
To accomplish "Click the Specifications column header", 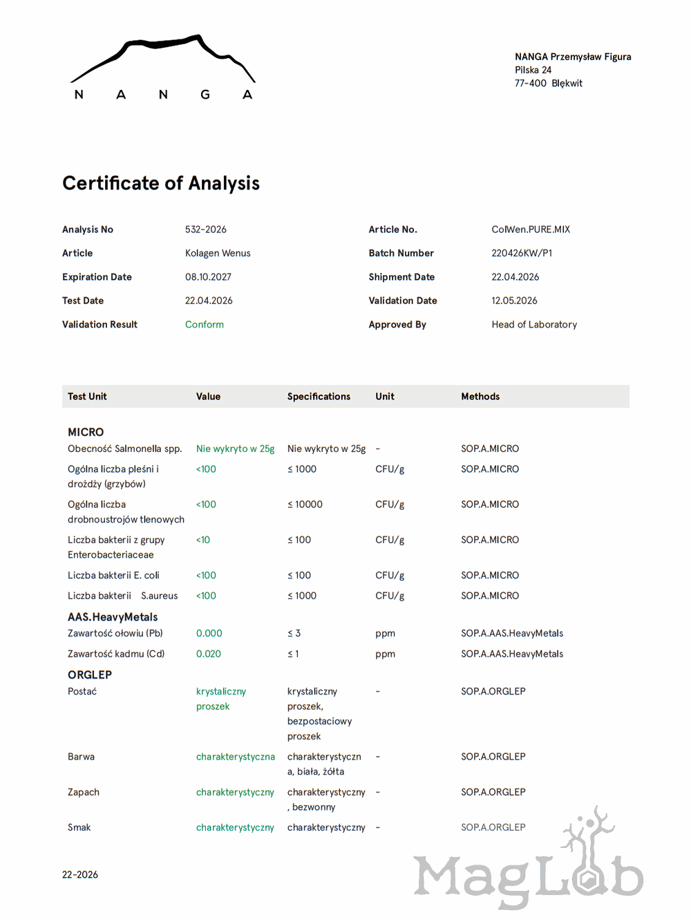I will [319, 397].
